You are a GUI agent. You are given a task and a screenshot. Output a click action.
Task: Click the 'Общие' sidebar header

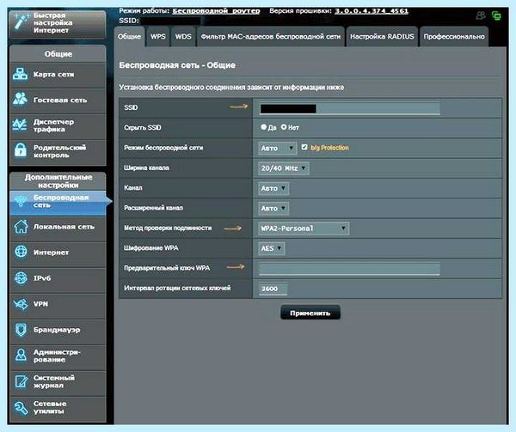58,54
